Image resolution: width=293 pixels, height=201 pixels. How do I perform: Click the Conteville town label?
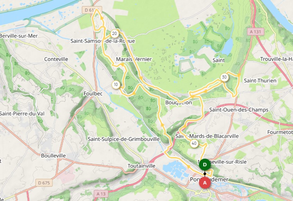pos(56,59)
